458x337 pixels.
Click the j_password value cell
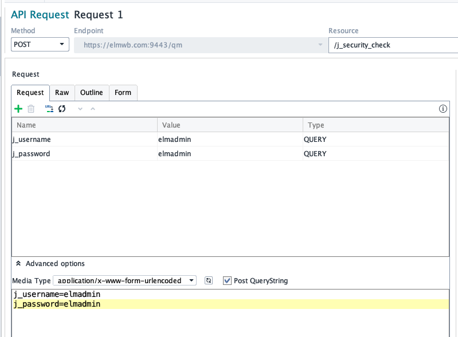click(229, 153)
